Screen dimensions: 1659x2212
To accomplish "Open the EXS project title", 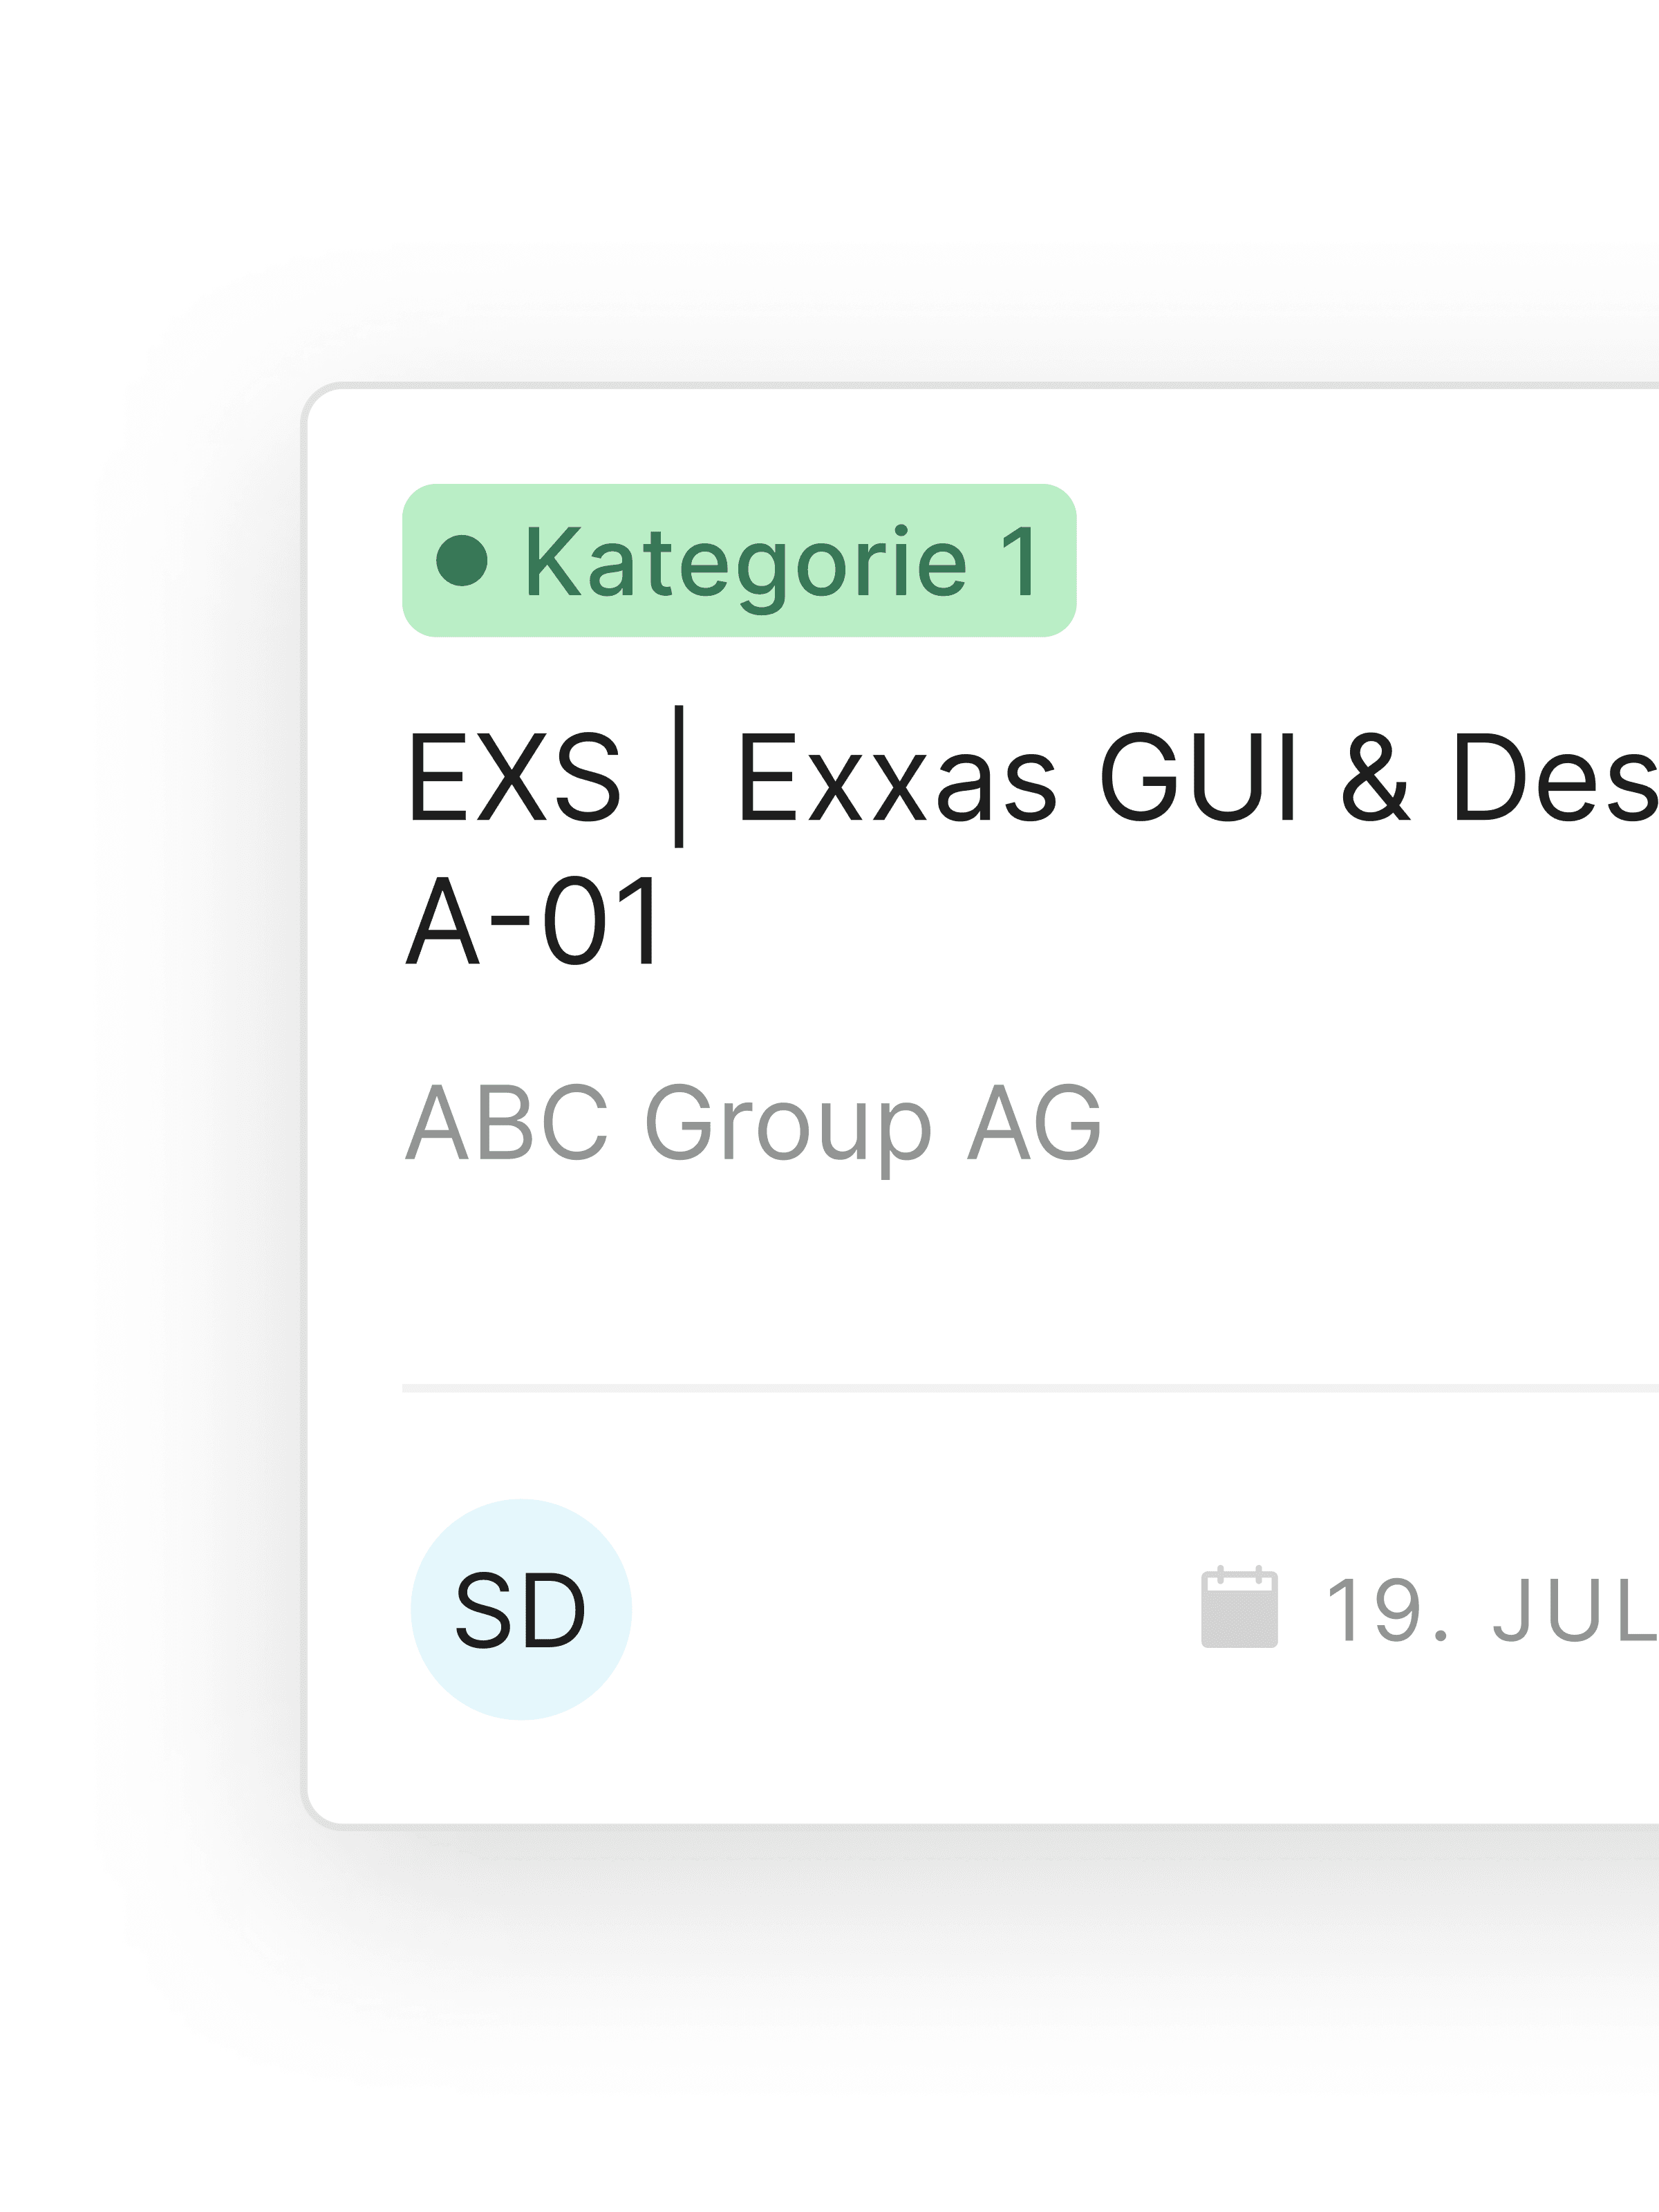I will pos(1030,777).
